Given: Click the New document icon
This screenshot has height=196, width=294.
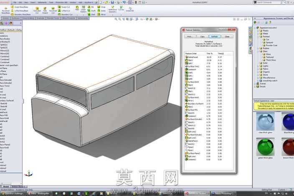Looking at the screenshot, I should tap(101, 2).
